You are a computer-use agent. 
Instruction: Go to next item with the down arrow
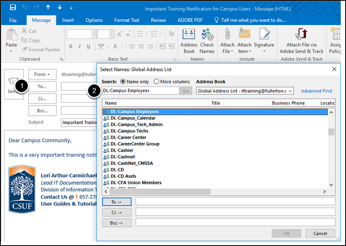click(x=59, y=8)
